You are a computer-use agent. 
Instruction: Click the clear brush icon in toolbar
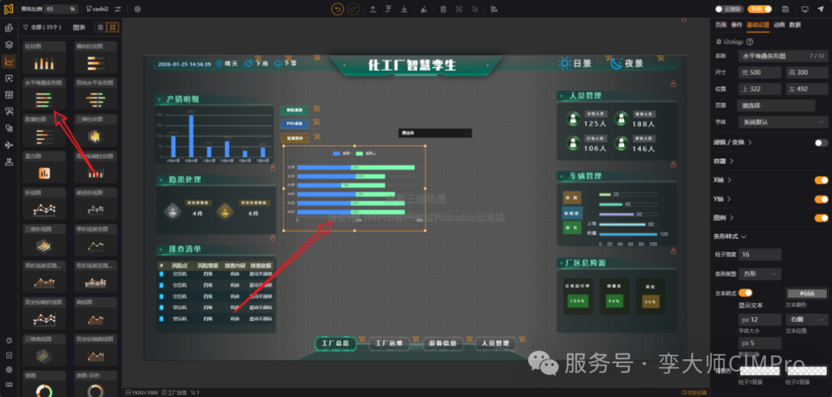pyautogui.click(x=423, y=9)
